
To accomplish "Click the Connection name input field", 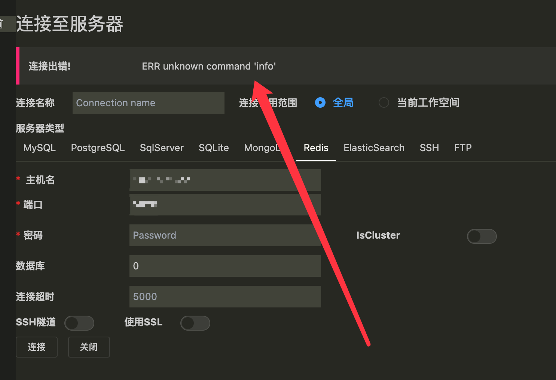I will click(148, 103).
